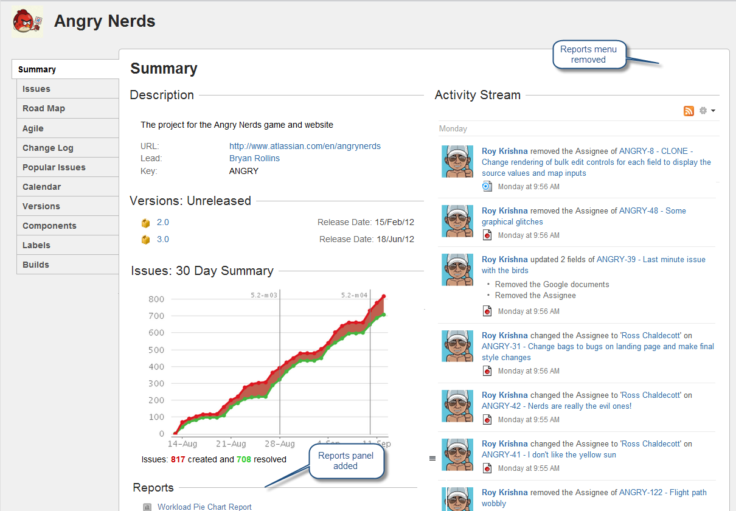Open the ANGRY-48 Some graphical glitches issue

584,216
